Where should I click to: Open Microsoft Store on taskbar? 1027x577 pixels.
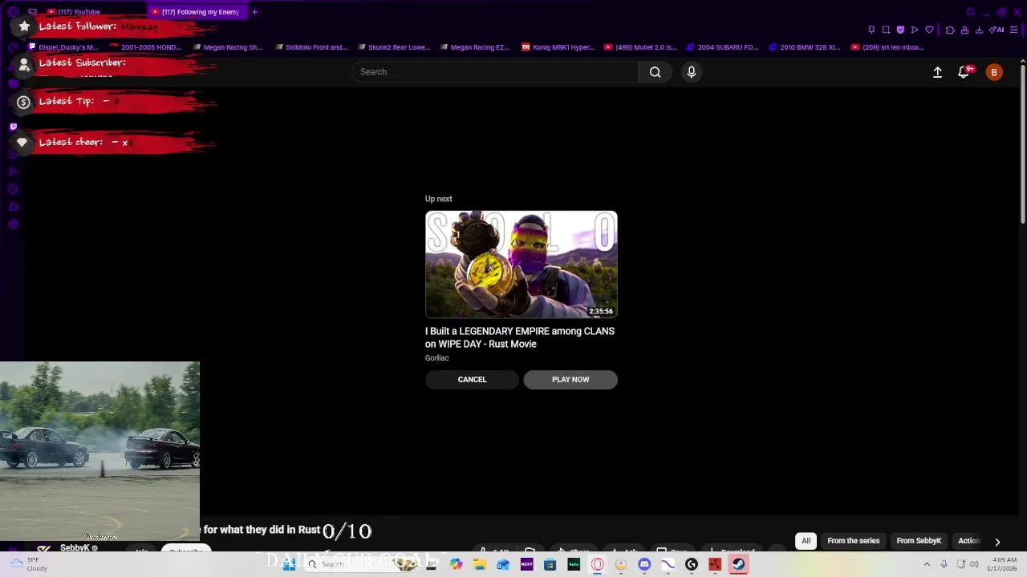550,564
